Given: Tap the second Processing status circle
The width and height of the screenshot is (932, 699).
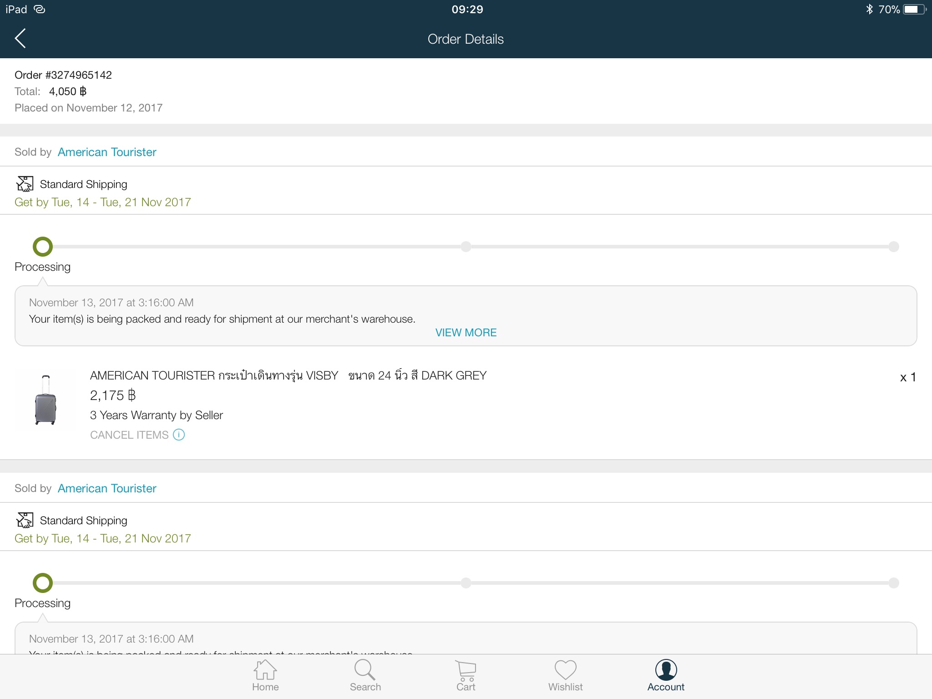Looking at the screenshot, I should point(43,583).
